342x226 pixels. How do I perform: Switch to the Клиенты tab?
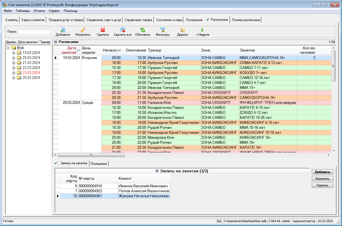point(12,20)
